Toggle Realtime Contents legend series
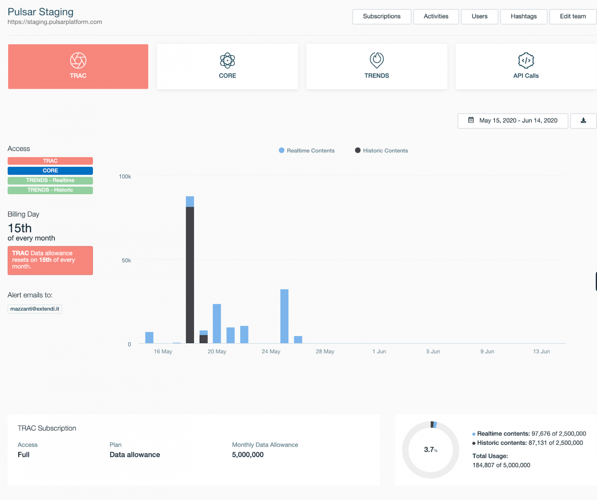 coord(307,151)
